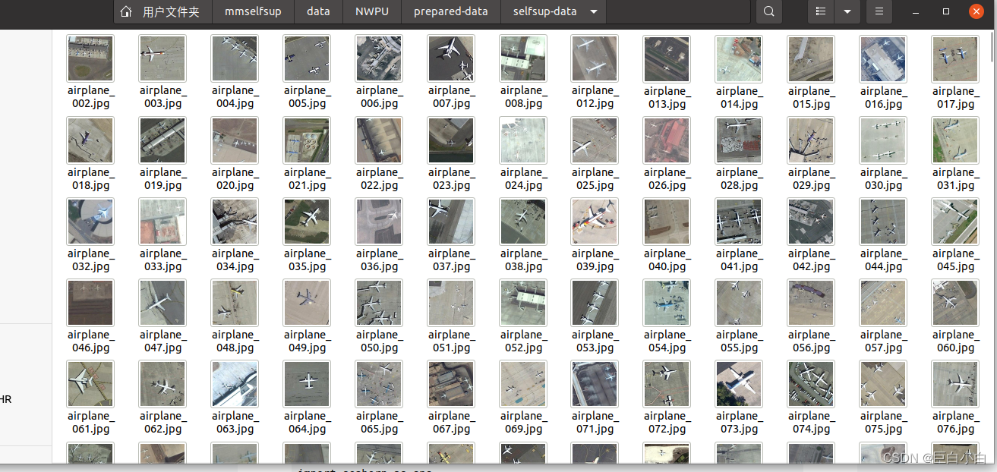Image resolution: width=997 pixels, height=472 pixels.
Task: Select the airplane_046.jpg thumbnail
Action: (90, 302)
